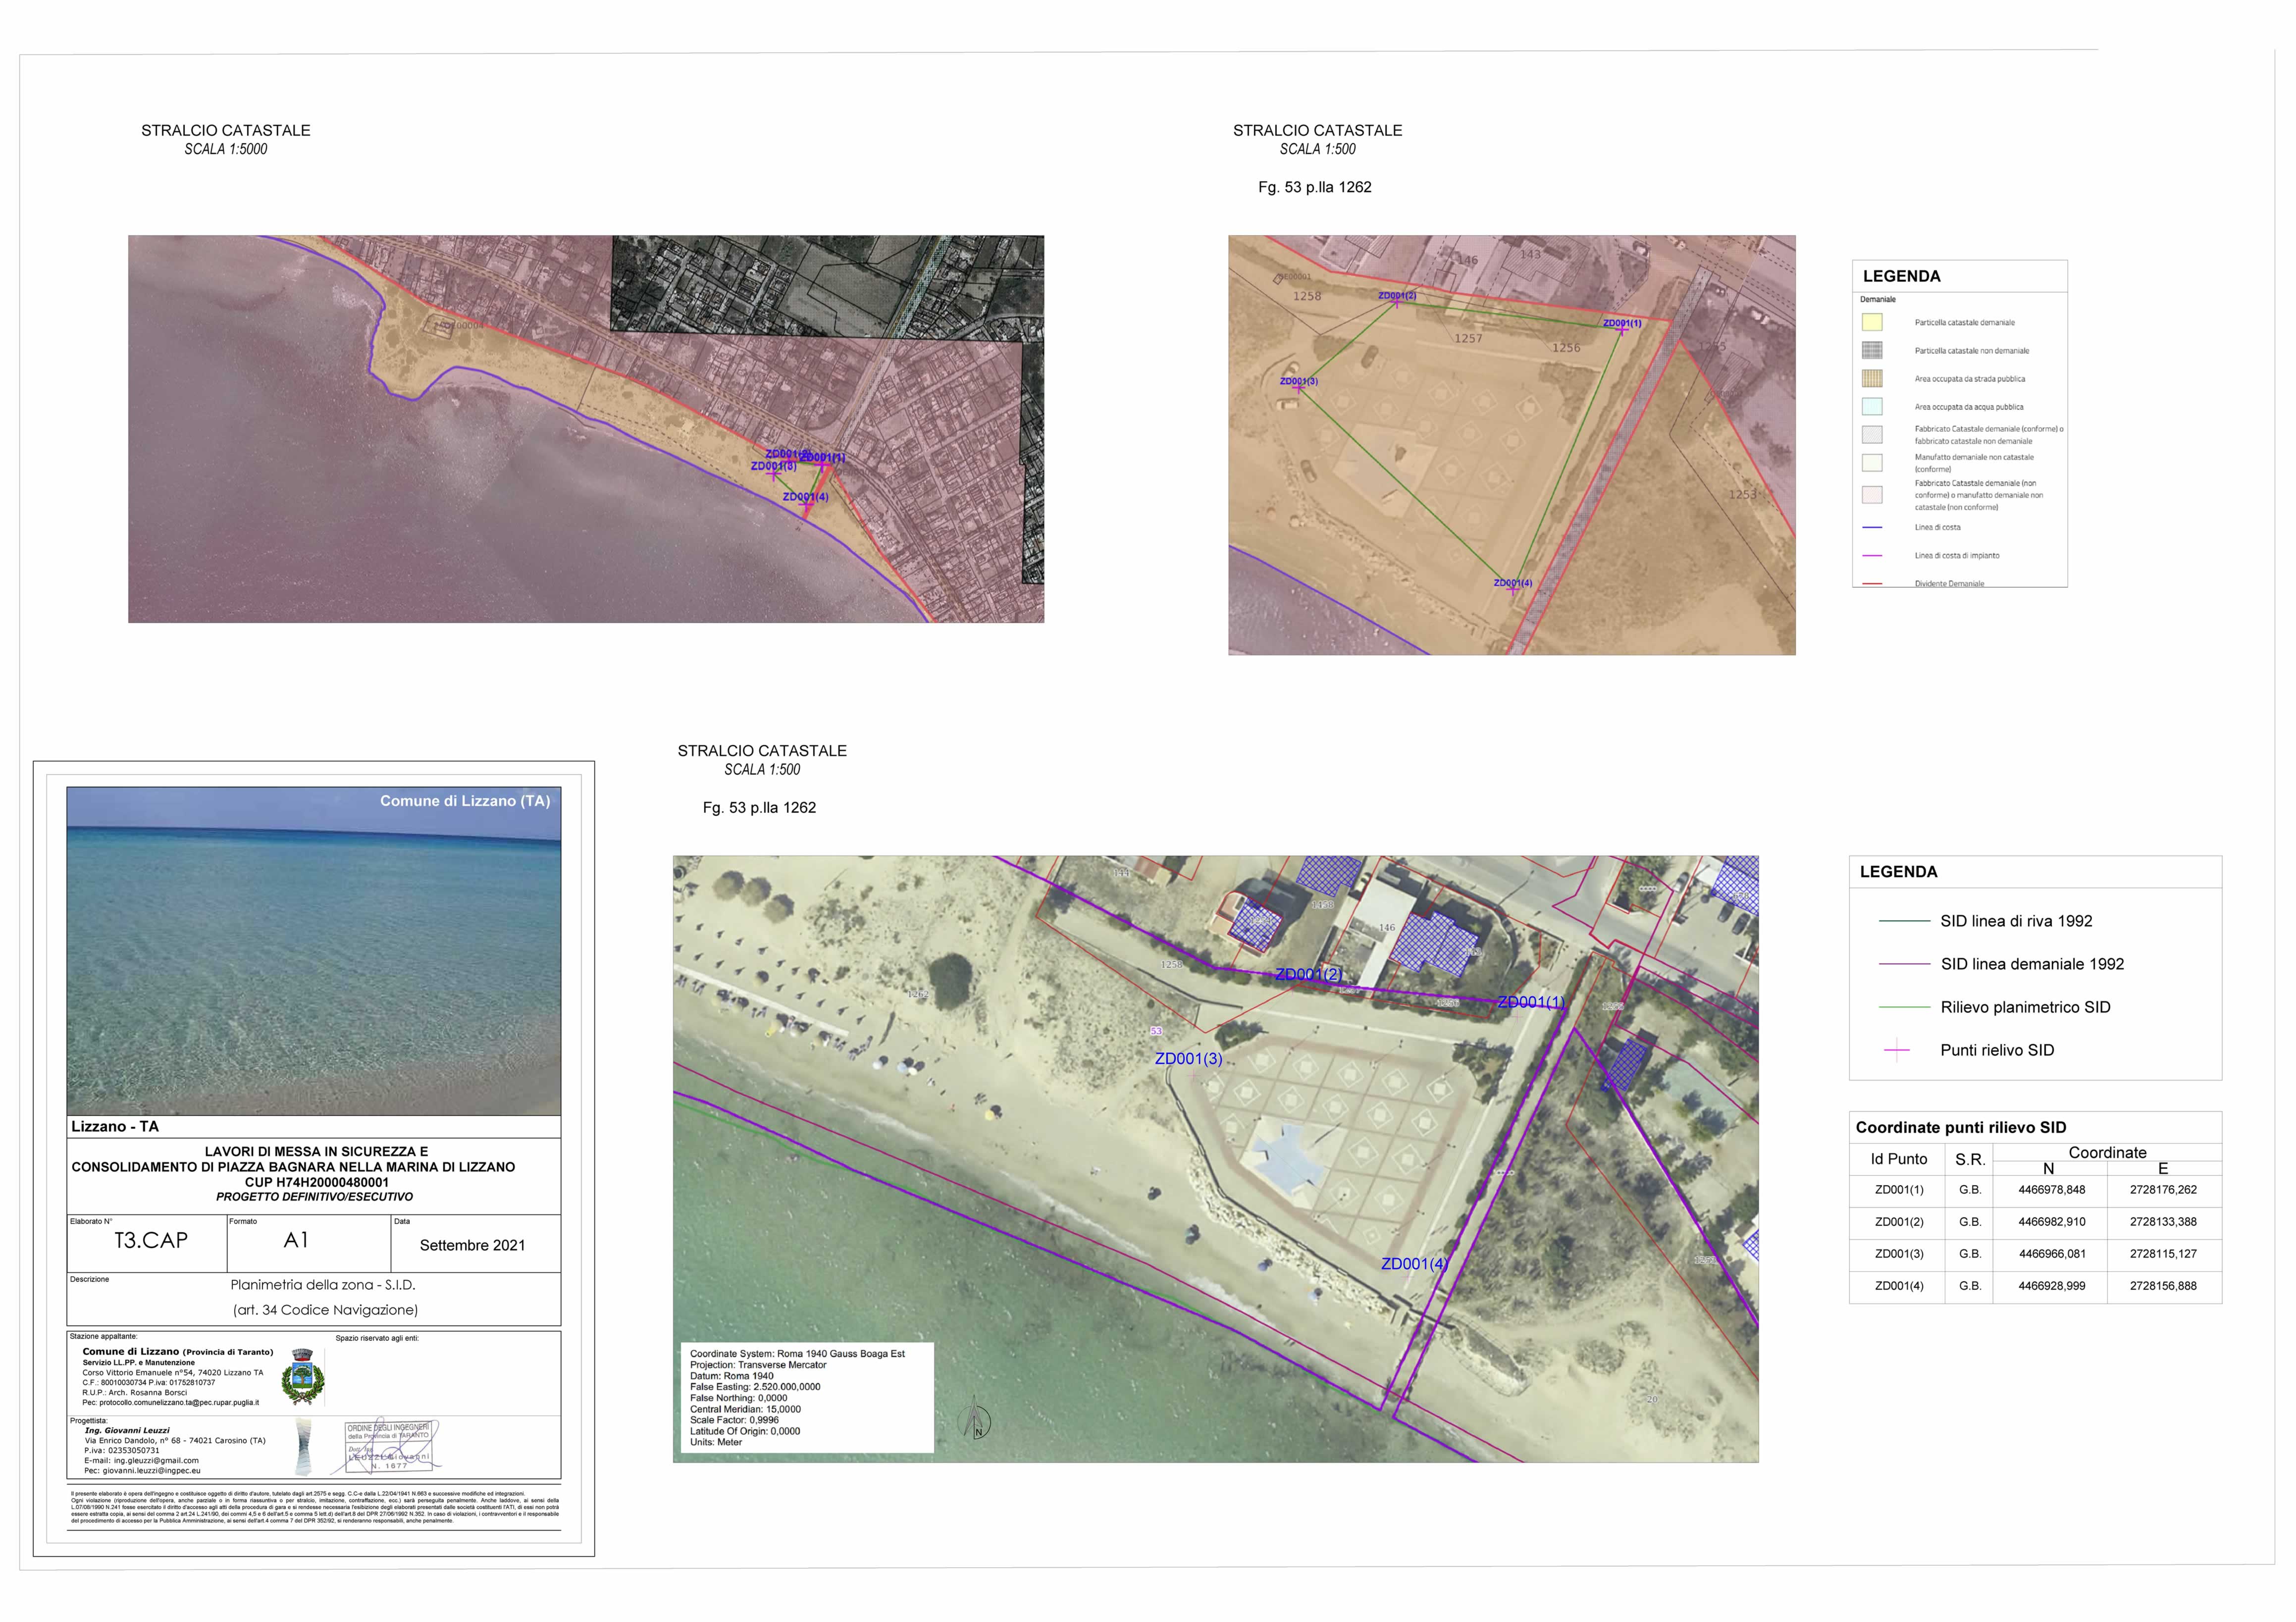Click the Linea di costa blue line legend symbol
Image resolution: width=2296 pixels, height=1622 pixels.
[x=1873, y=528]
